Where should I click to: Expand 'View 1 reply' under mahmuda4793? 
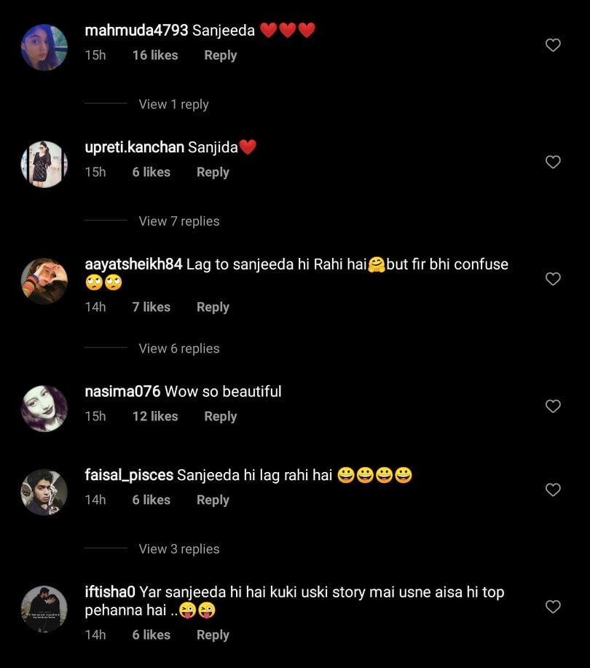coord(173,104)
